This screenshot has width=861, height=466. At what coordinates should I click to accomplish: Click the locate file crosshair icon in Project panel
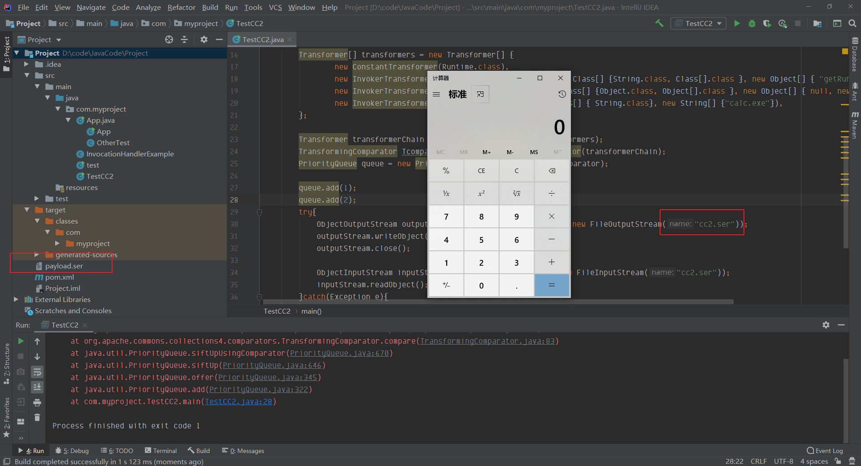[169, 39]
